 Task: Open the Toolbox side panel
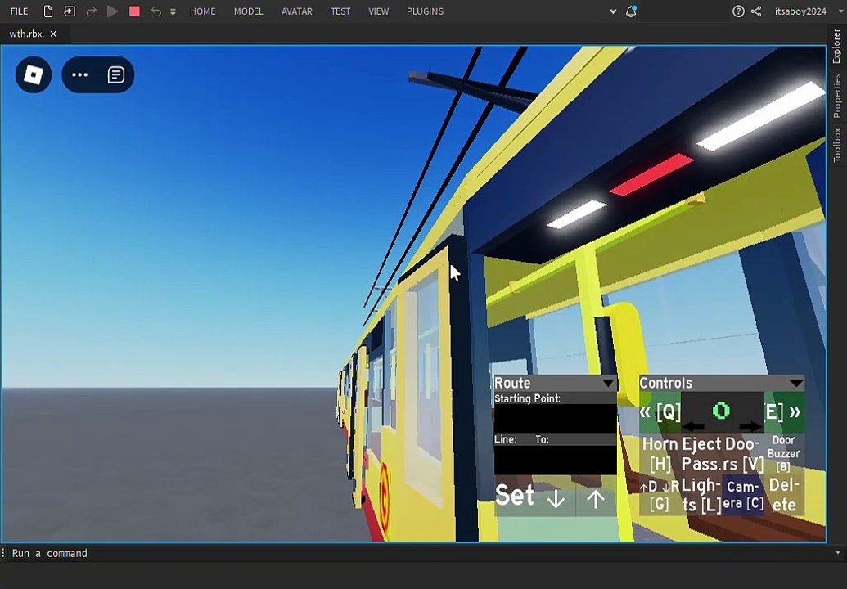(836, 145)
